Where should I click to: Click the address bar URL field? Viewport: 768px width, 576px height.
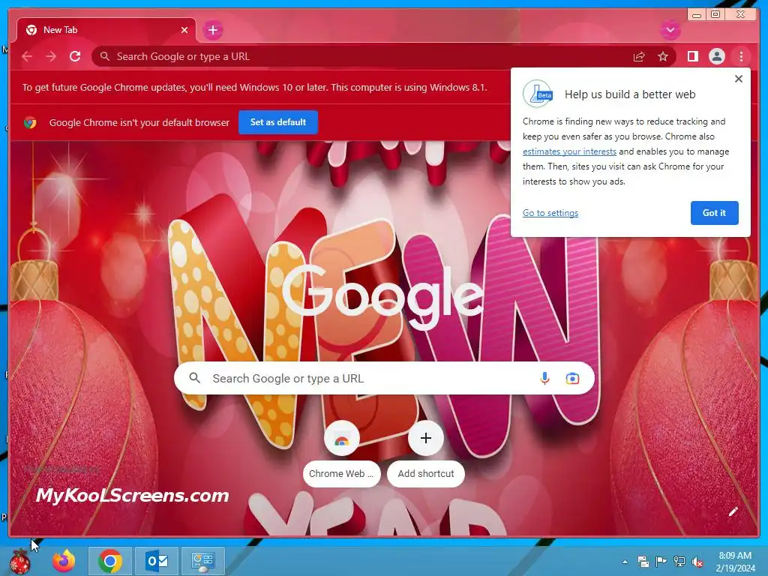click(x=383, y=56)
